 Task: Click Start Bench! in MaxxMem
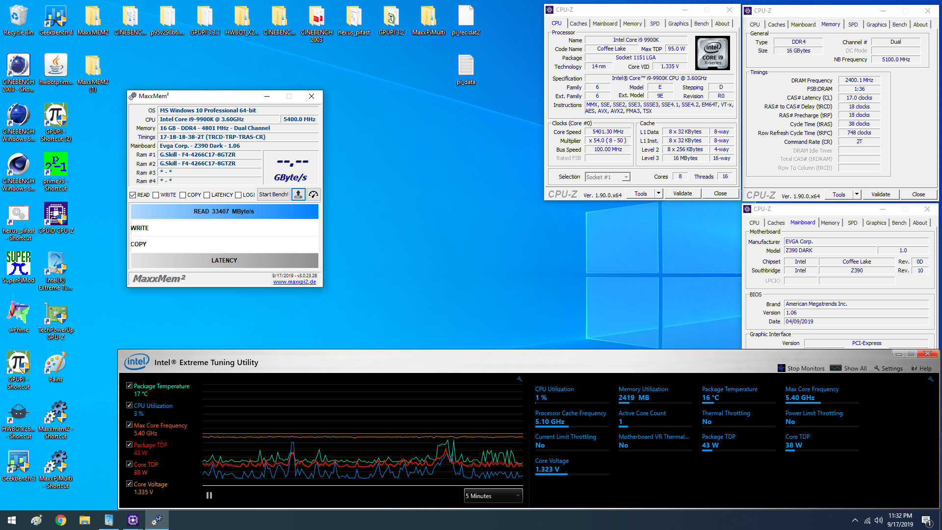point(273,194)
